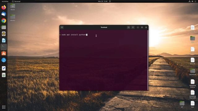Open the test.txt file on desktop
Screen dimensions: 198x111
[x=192, y=61]
